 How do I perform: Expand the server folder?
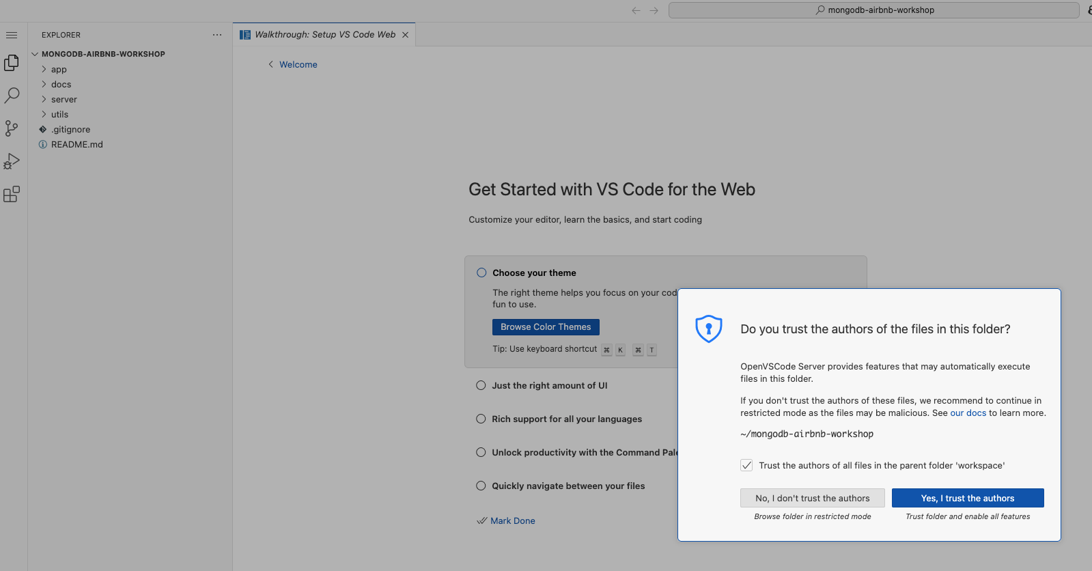[64, 100]
